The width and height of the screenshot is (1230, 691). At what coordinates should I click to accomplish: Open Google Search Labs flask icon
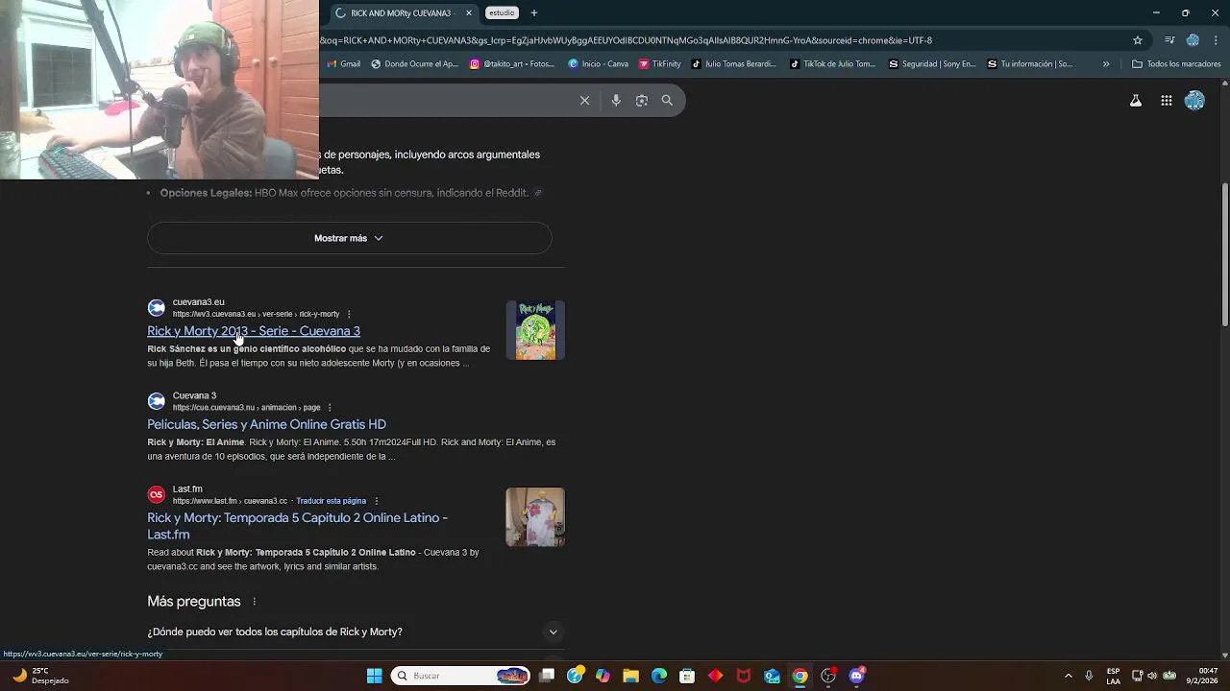point(1136,101)
